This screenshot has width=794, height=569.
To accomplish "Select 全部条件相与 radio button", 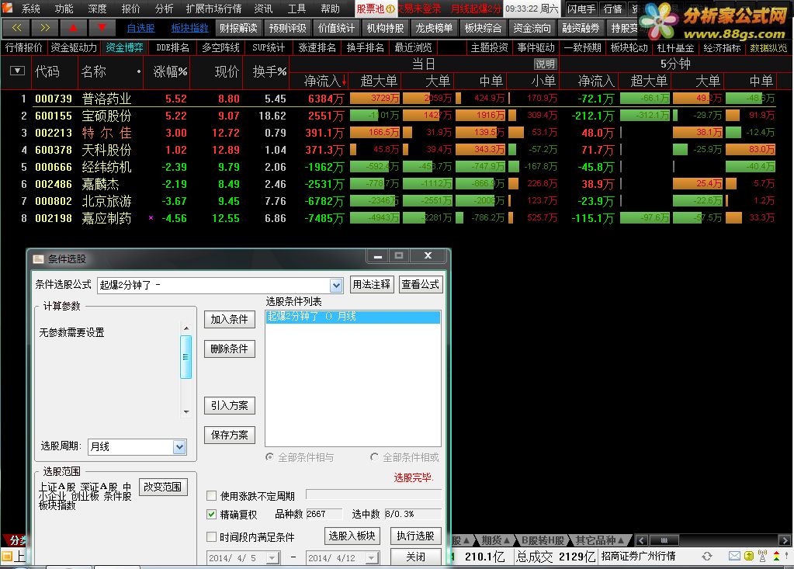I will tap(269, 457).
